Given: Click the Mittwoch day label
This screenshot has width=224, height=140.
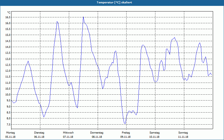Looking at the screenshot, I should click(x=68, y=133).
